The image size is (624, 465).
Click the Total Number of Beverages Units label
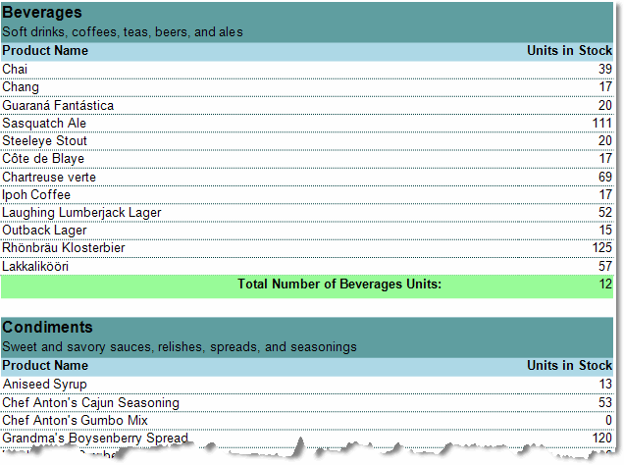click(339, 284)
